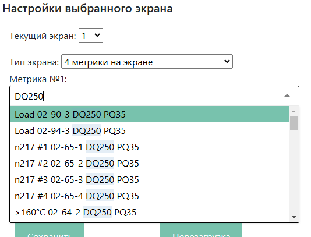
Task: Click the chevron of 4 метрики на экране
Action: 227,62
